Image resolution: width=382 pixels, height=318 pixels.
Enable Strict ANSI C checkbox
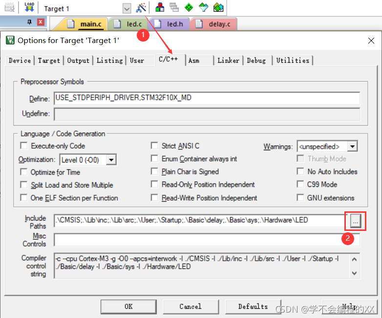154,146
